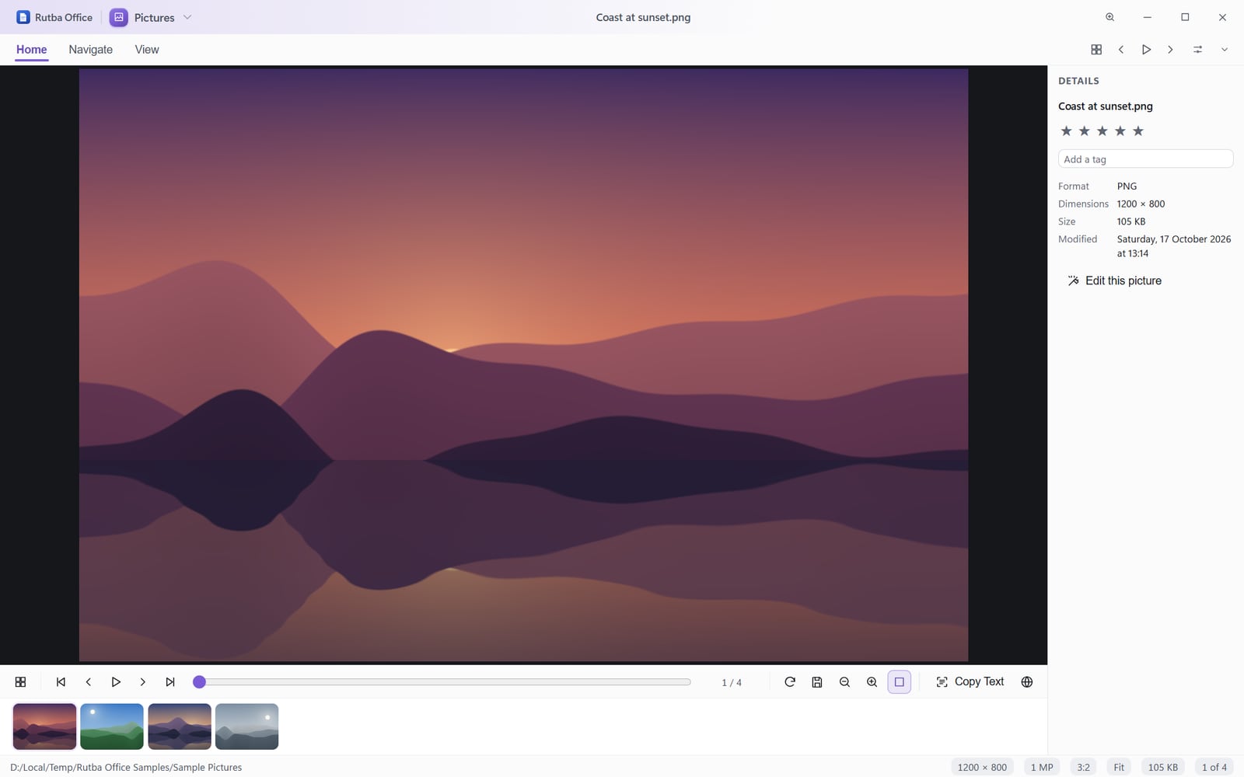Minimize the Pictures window
Viewport: 1244px width, 777px height.
point(1148,17)
